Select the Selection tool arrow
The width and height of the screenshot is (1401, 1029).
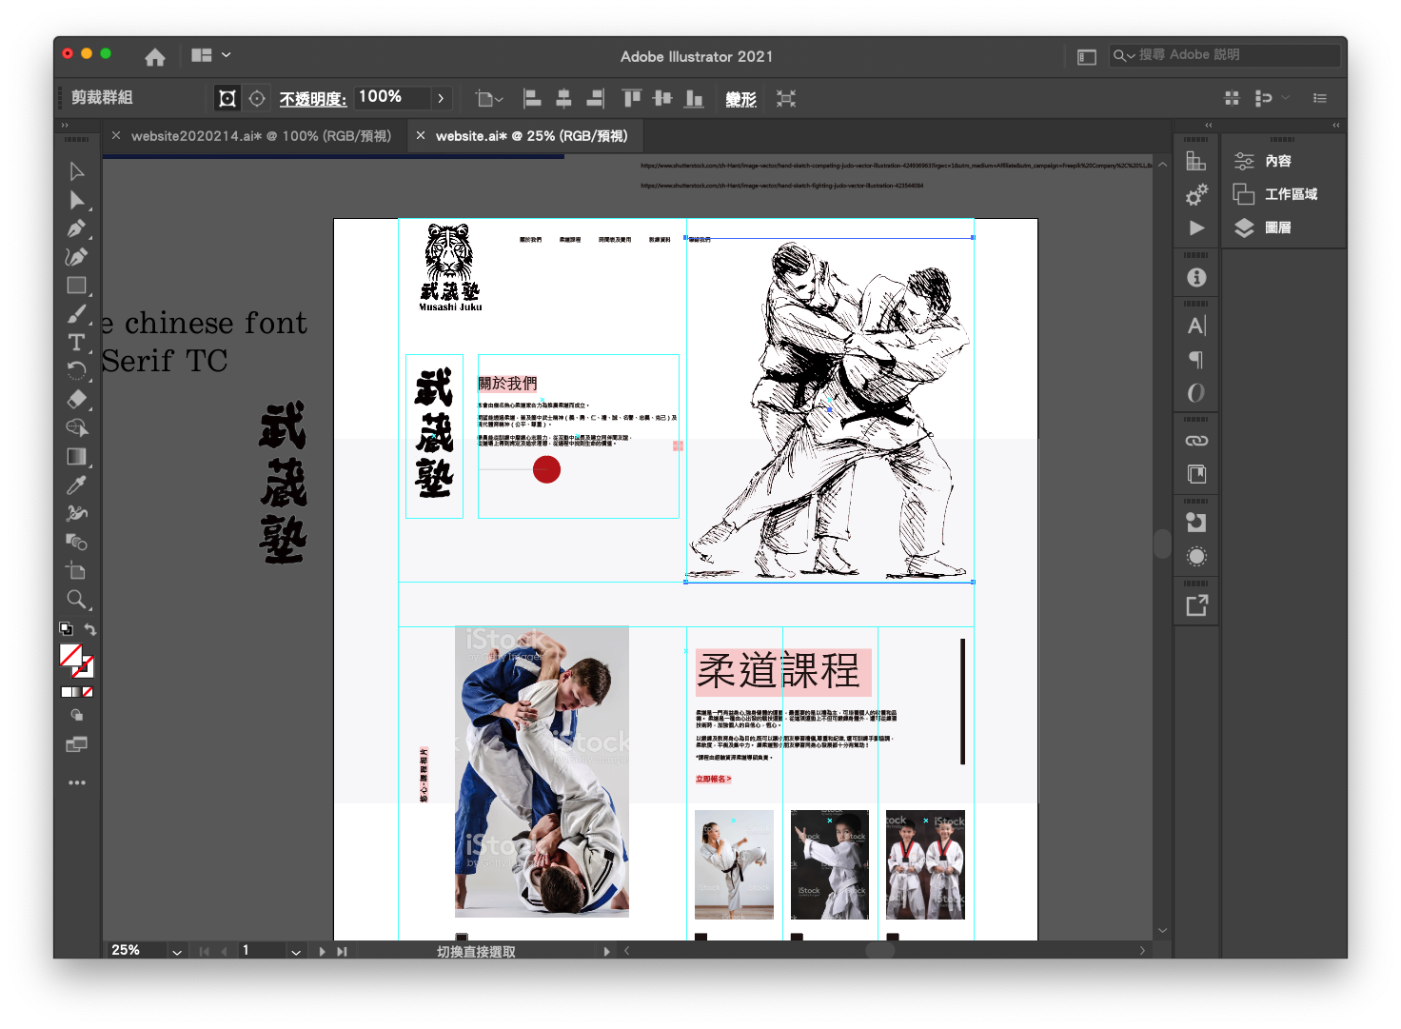77,171
